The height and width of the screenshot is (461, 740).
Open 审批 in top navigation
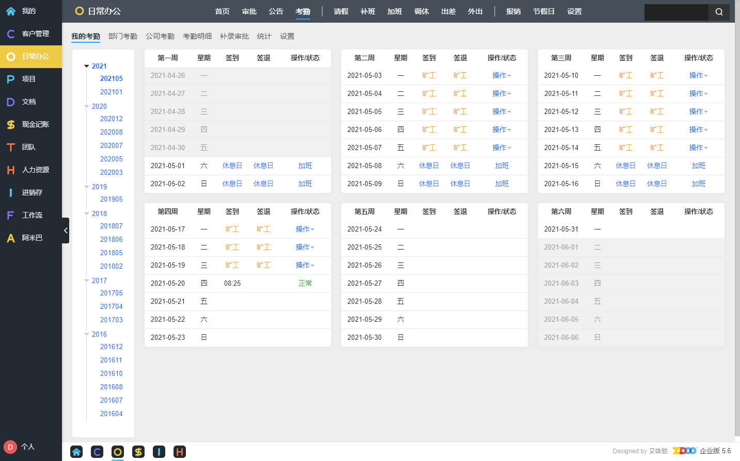(x=249, y=11)
